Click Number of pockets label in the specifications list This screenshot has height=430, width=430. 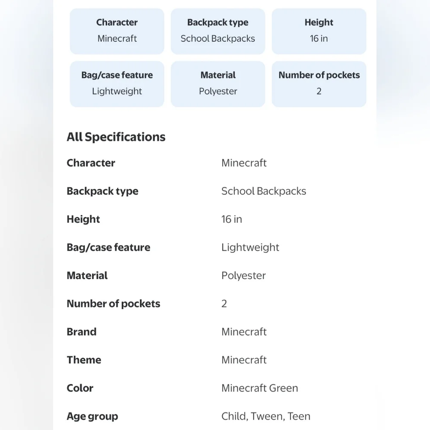click(x=114, y=304)
